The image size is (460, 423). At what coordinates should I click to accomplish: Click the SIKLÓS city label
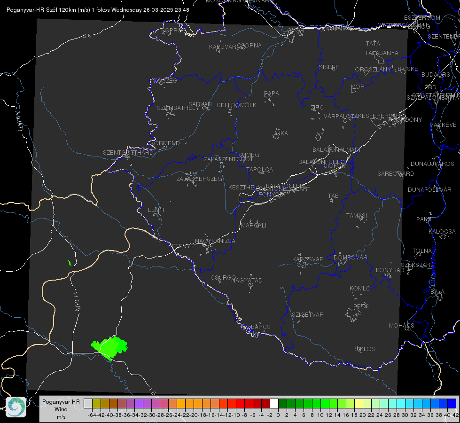point(365,349)
